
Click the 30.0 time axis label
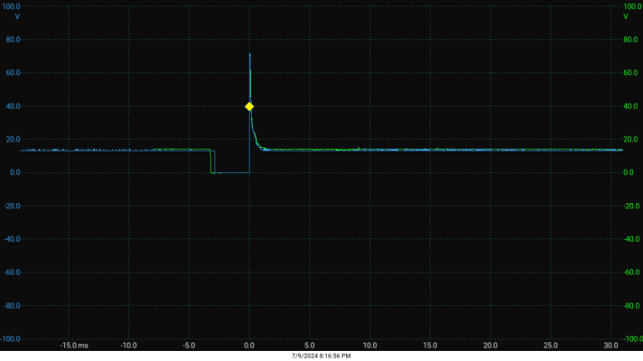[x=611, y=346]
